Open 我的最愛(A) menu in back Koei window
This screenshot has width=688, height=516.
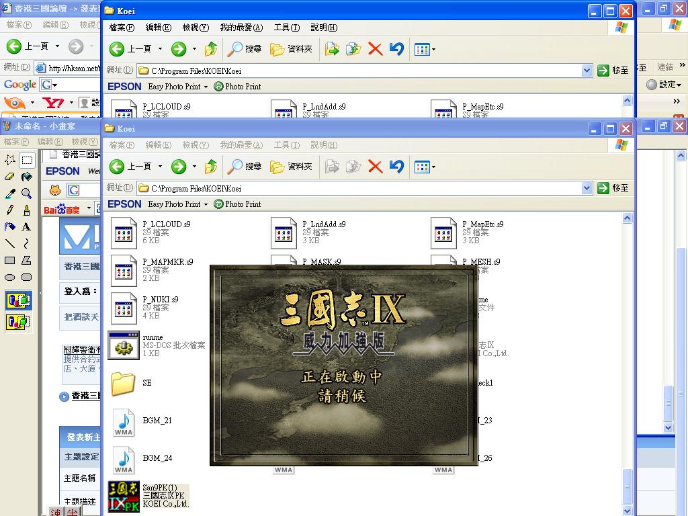[x=242, y=28]
